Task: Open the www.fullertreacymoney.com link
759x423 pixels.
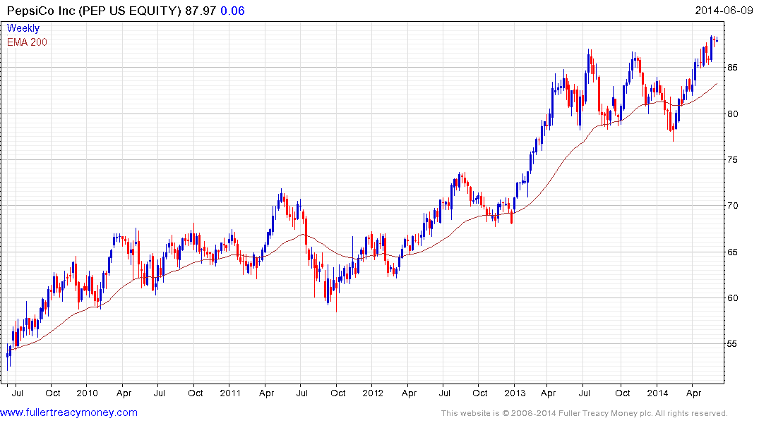Action: click(68, 413)
